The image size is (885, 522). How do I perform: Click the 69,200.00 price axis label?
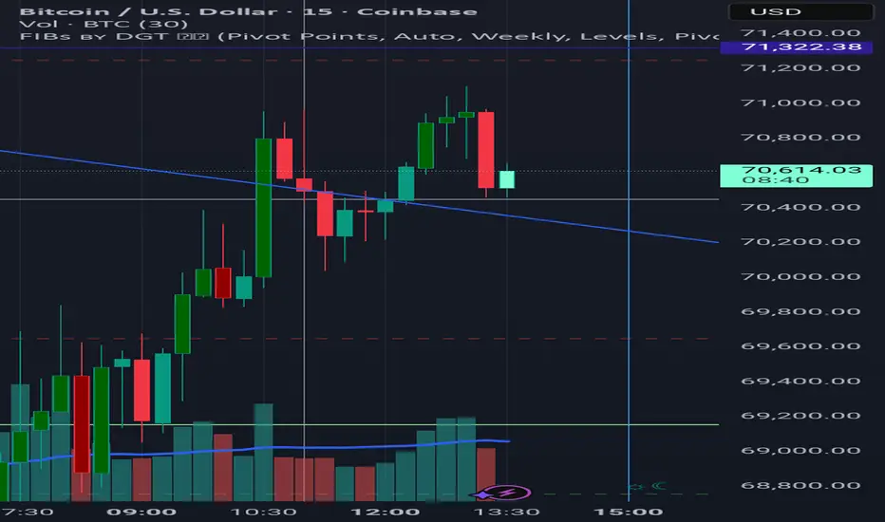(800, 416)
